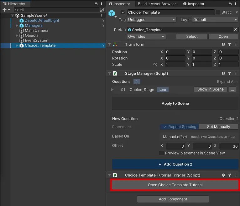The height and width of the screenshot is (206, 240).
Task: Open Tutorial Trigger script component menu
Action: (x=236, y=175)
